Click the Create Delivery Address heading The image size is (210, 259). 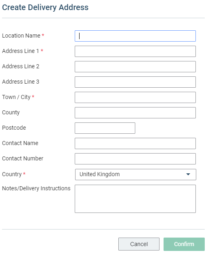[45, 7]
